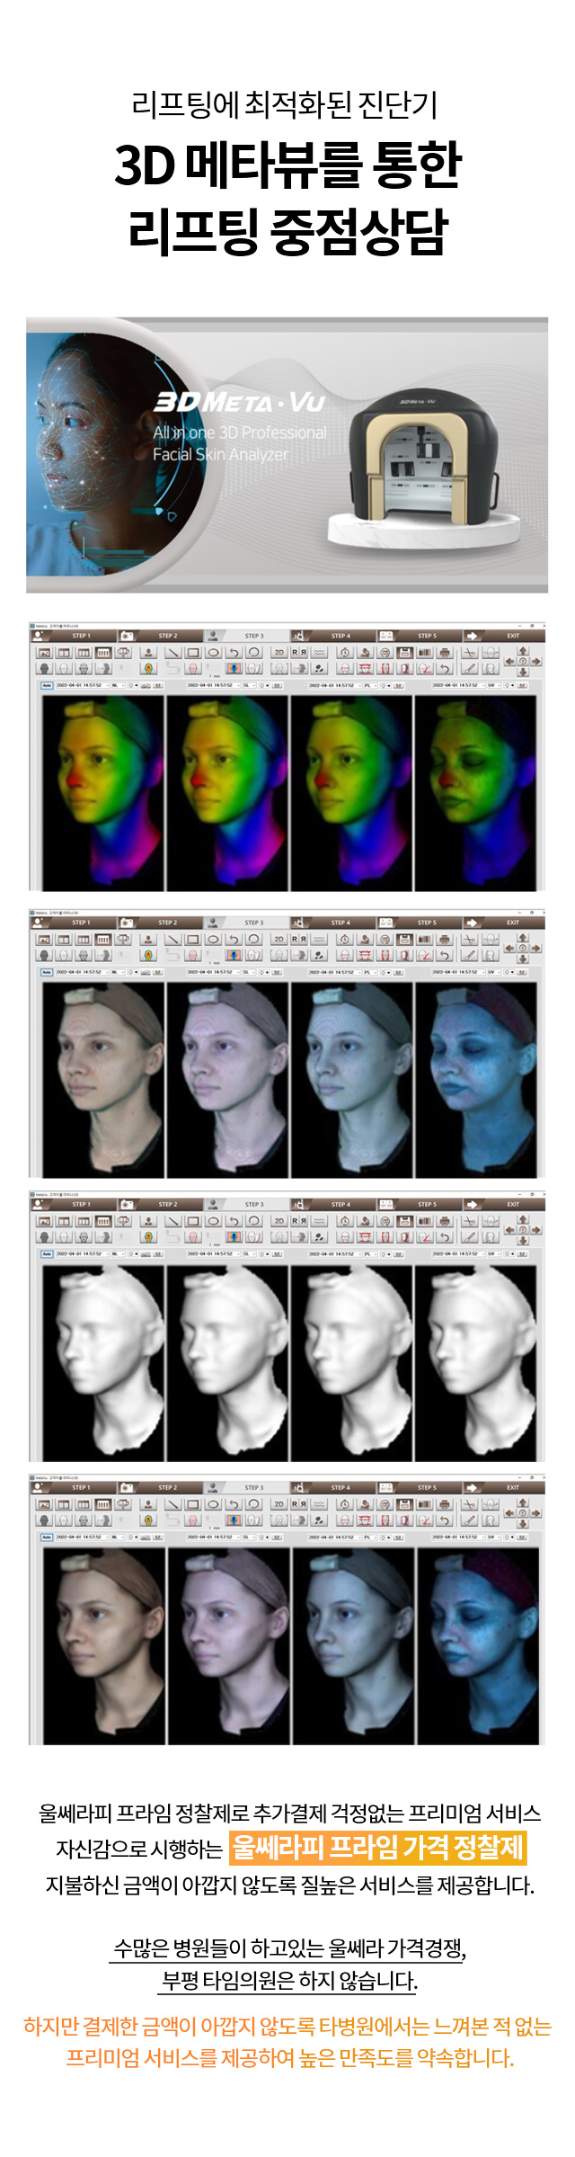Open the NL mode dropdown in heatmap window

[118, 685]
